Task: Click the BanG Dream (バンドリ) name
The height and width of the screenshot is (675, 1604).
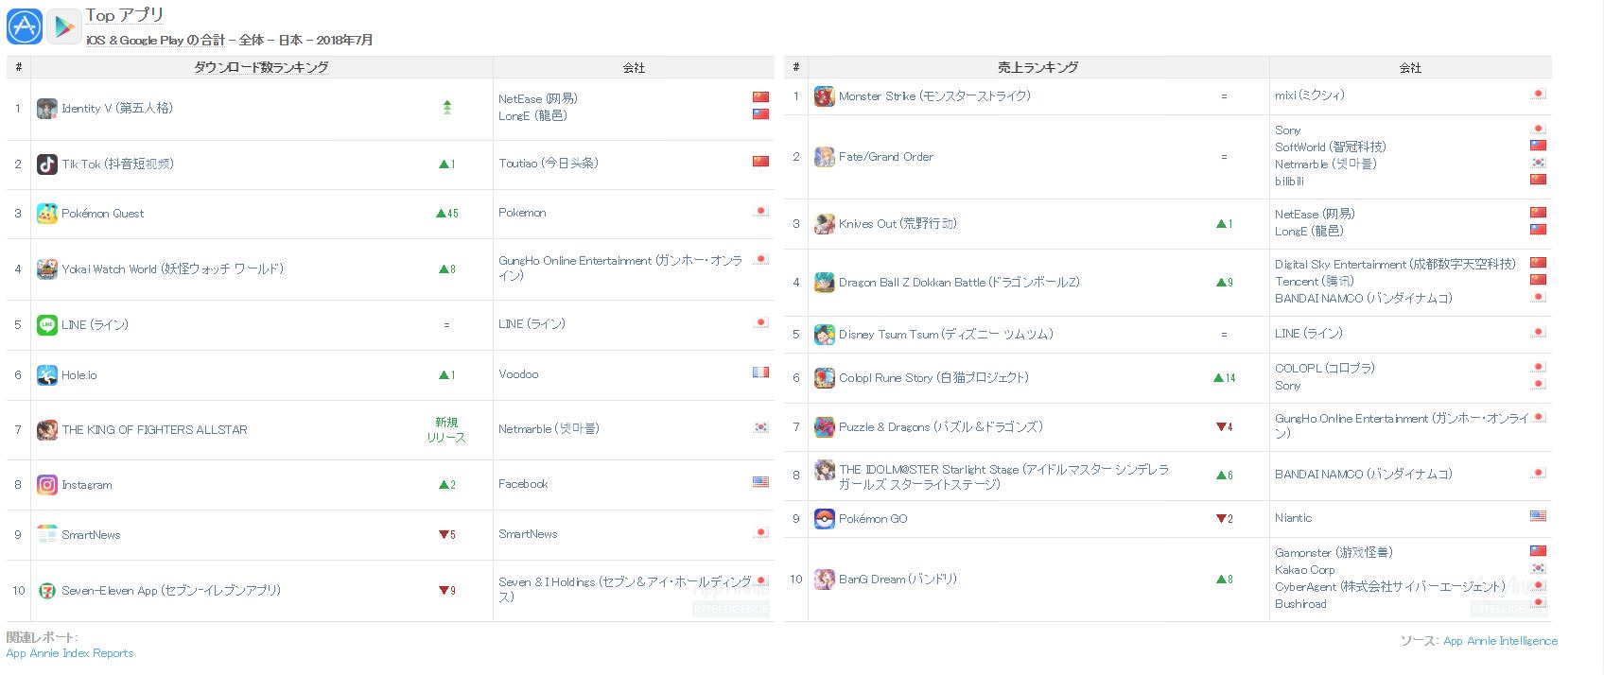Action: coord(898,580)
